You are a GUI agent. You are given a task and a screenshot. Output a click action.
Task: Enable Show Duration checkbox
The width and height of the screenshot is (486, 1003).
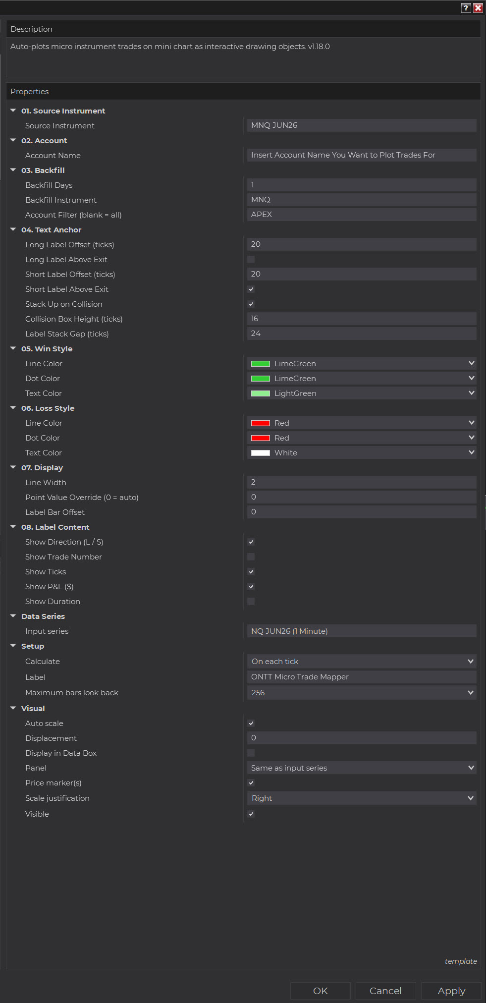point(251,601)
